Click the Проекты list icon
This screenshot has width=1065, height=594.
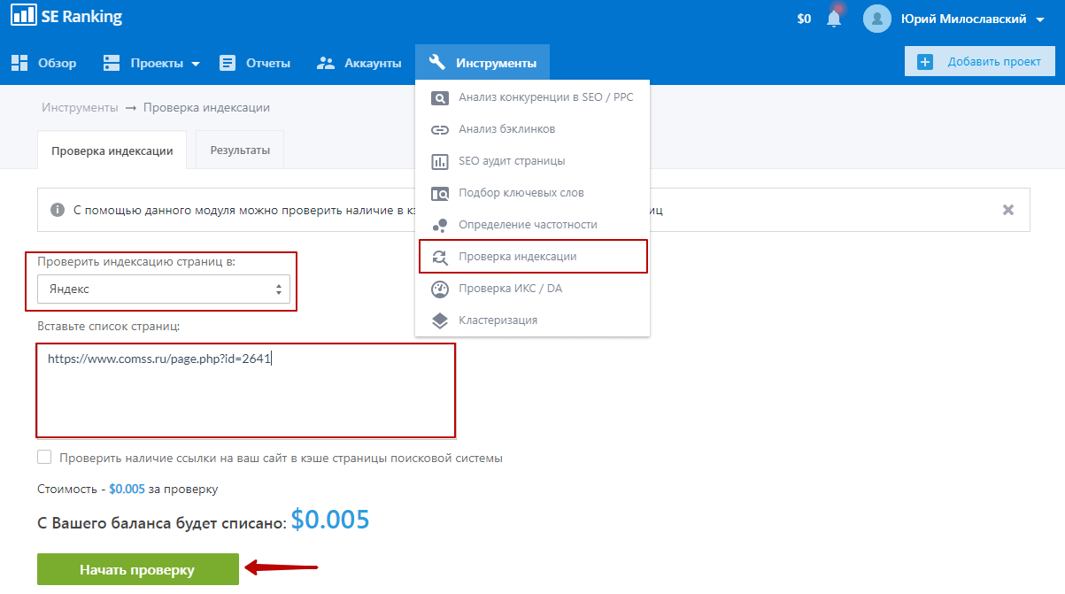pyautogui.click(x=112, y=63)
